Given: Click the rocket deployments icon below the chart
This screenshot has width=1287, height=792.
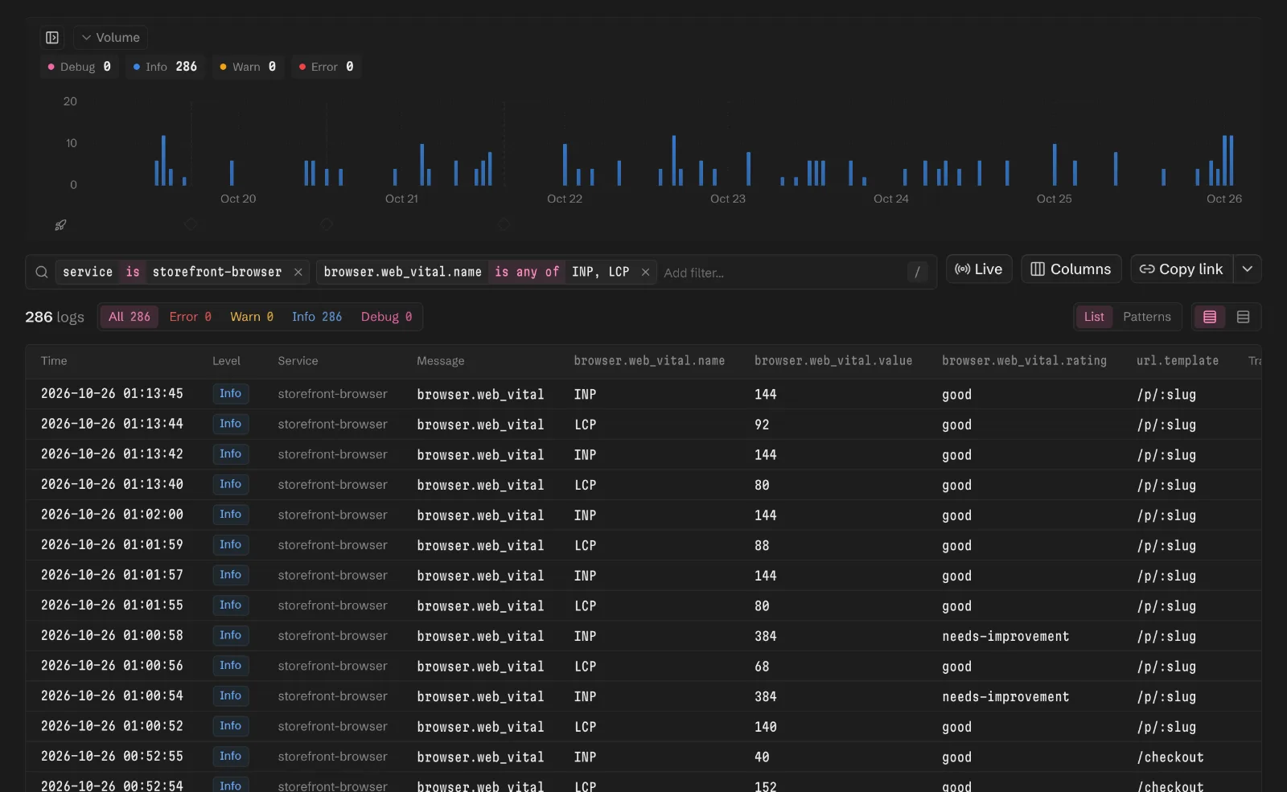Looking at the screenshot, I should click(x=60, y=225).
